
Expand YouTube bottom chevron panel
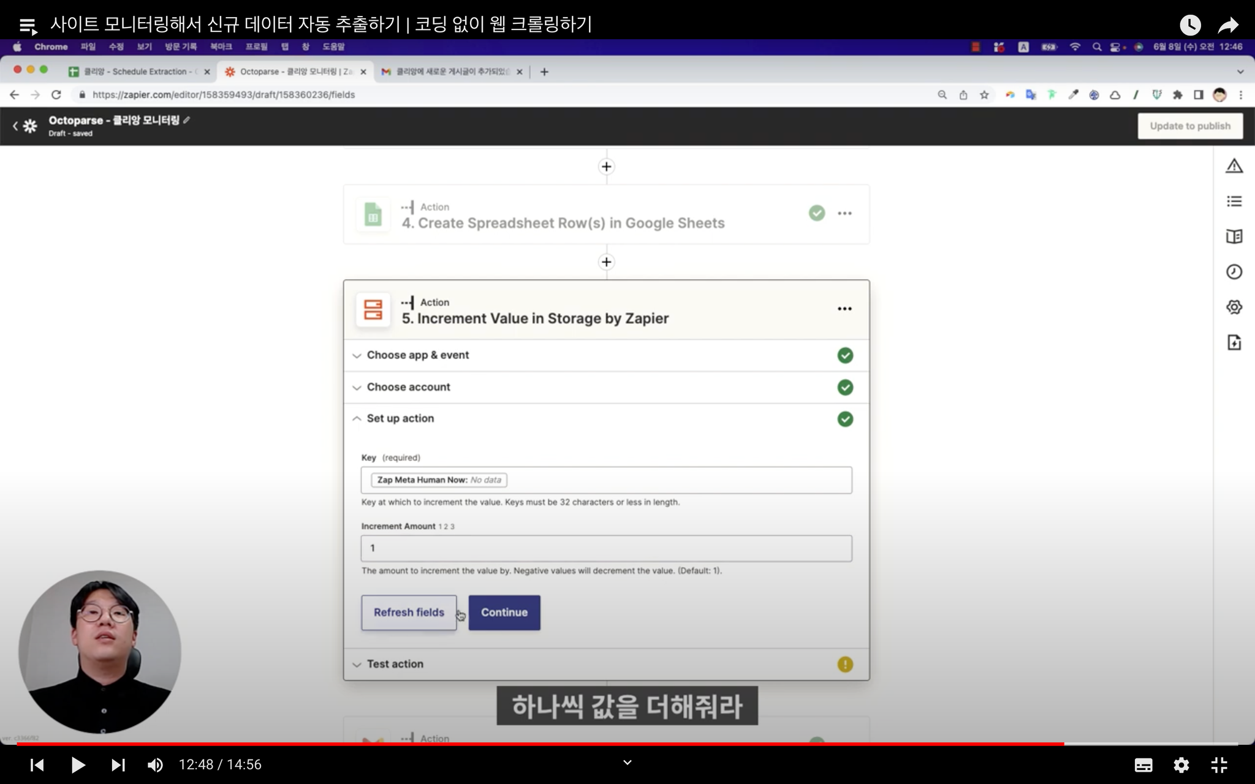coord(627,763)
